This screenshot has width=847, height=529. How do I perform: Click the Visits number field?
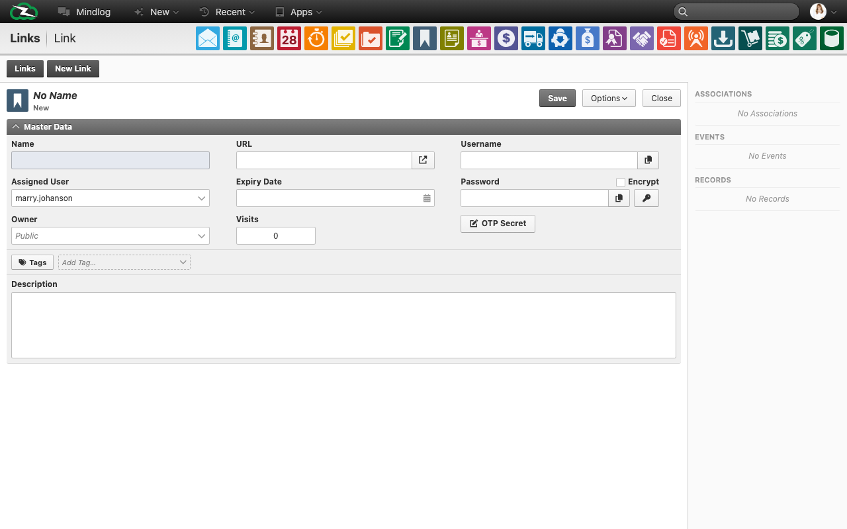click(276, 235)
